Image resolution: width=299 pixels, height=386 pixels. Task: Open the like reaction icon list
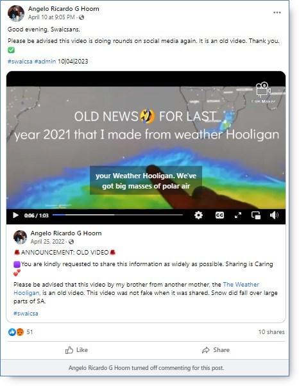12,332
